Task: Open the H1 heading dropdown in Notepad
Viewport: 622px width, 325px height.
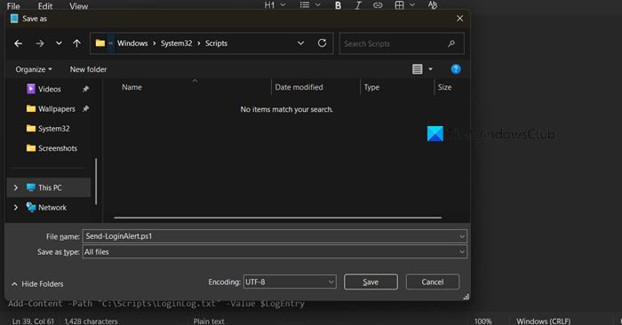Action: point(275,5)
